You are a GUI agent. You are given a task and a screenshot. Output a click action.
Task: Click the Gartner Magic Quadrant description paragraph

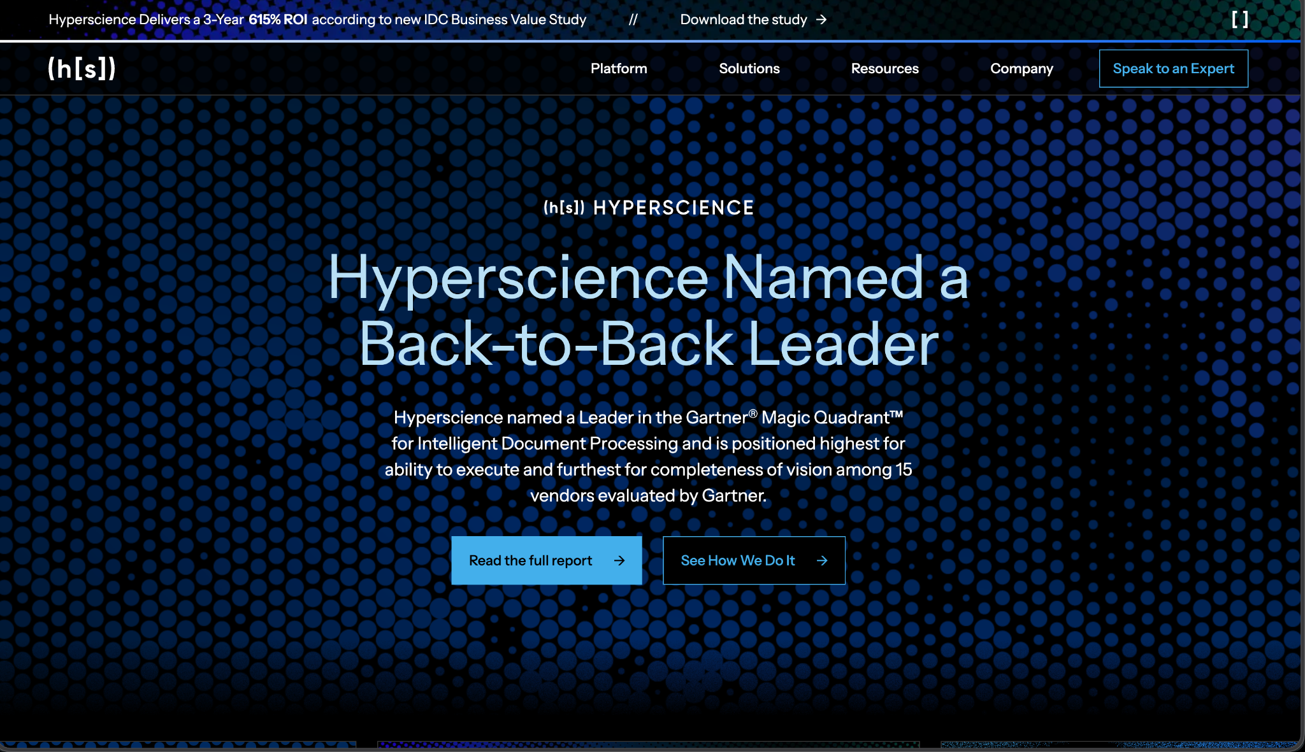(649, 457)
